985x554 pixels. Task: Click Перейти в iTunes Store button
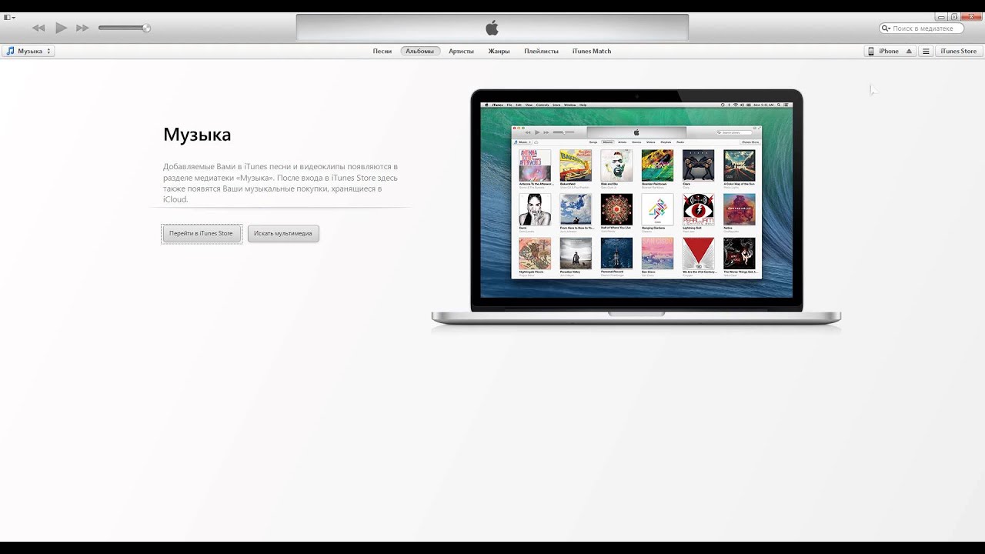coord(201,233)
